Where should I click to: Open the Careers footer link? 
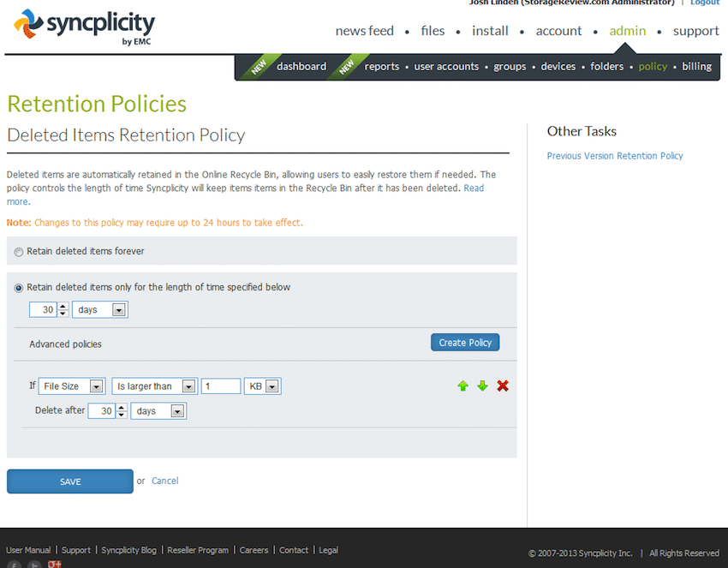254,550
